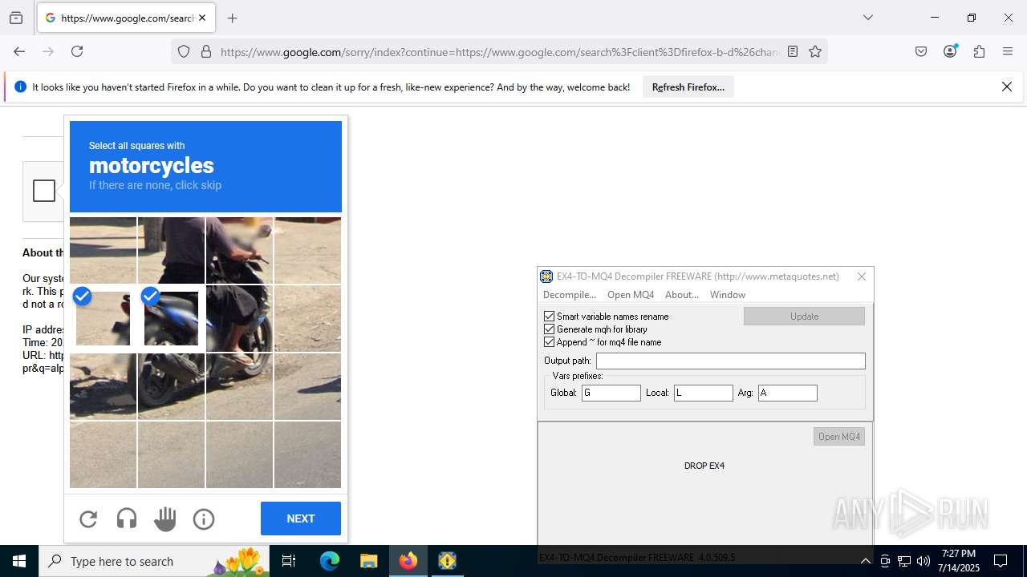
Task: Select the Google search tab
Action: (126, 18)
